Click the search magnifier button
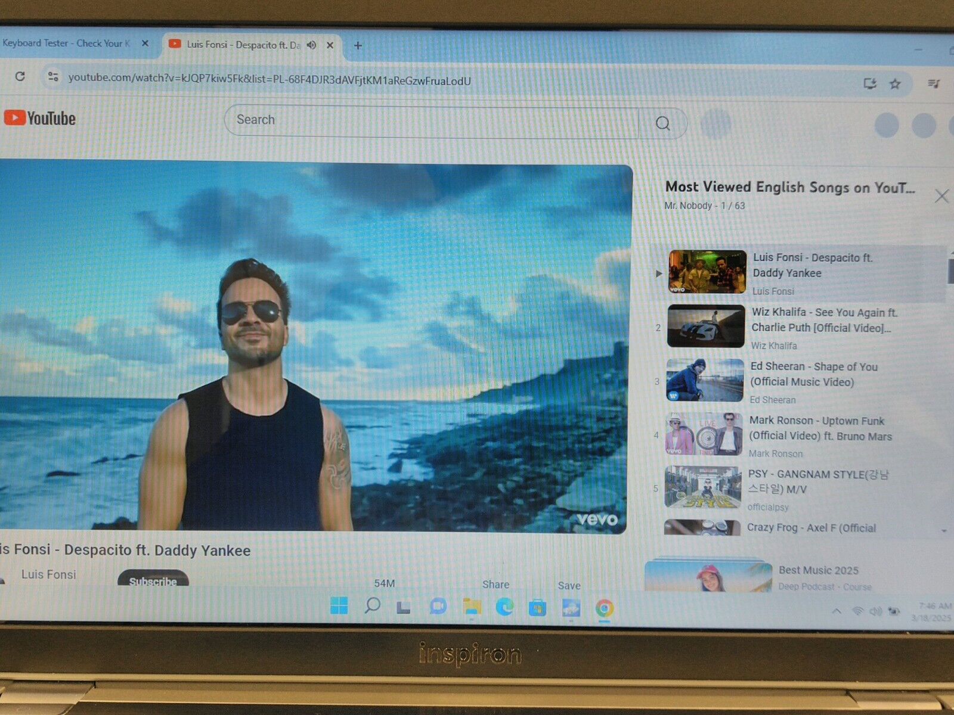954x715 pixels. (x=662, y=123)
